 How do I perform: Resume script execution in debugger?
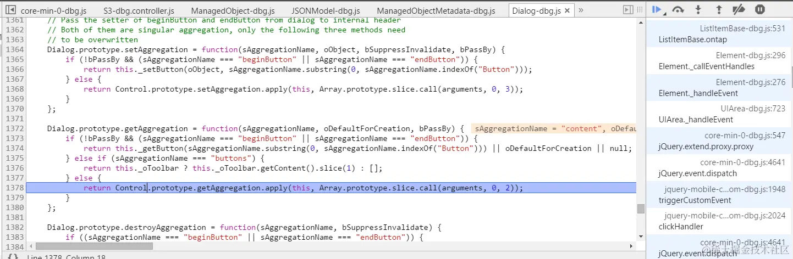[x=656, y=9]
